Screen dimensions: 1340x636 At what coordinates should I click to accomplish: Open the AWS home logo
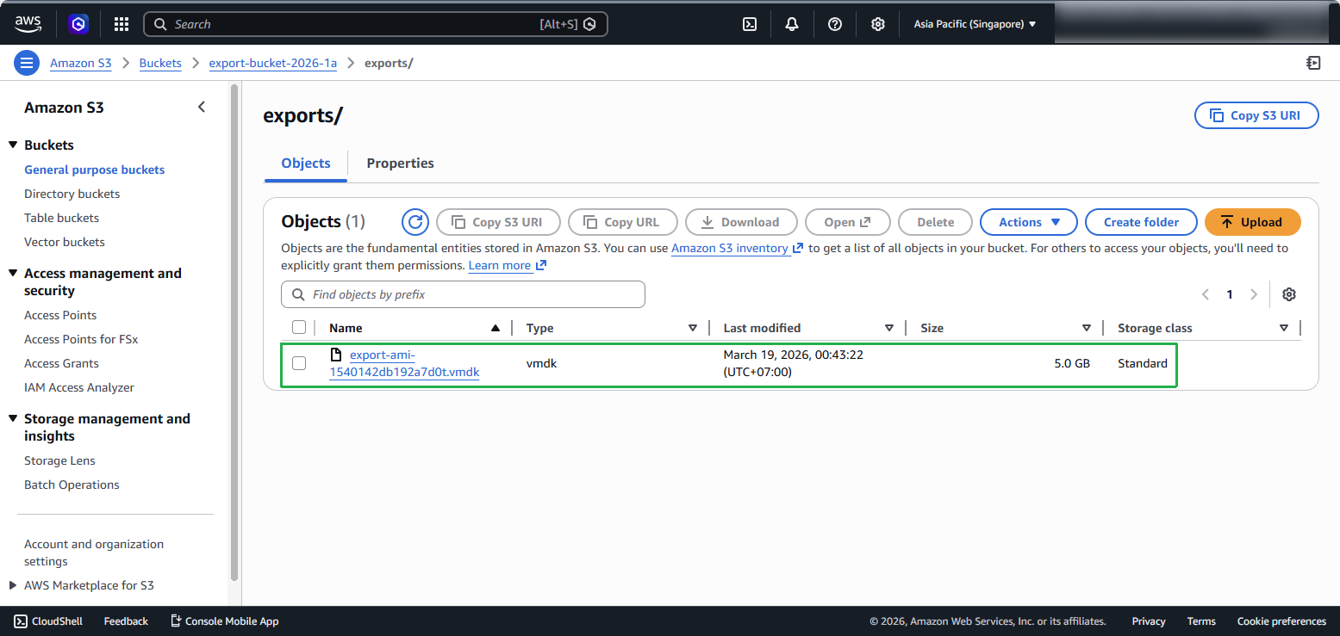coord(28,24)
